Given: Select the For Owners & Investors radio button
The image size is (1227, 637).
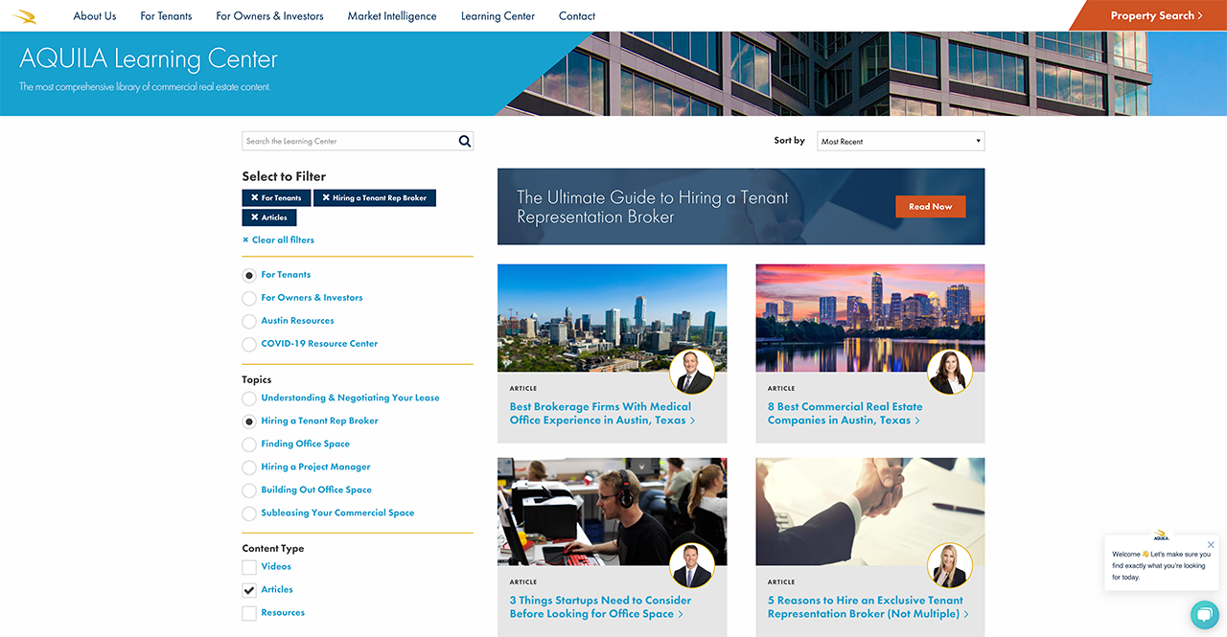Looking at the screenshot, I should [x=249, y=298].
